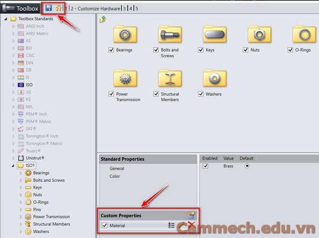Click the add custom property icon
The width and height of the screenshot is (319, 238).
(x=191, y=215)
